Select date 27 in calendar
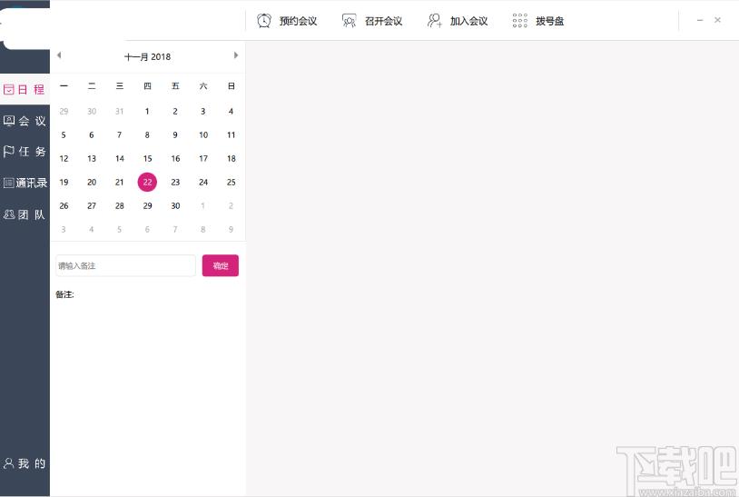Image resolution: width=739 pixels, height=497 pixels. tap(92, 205)
